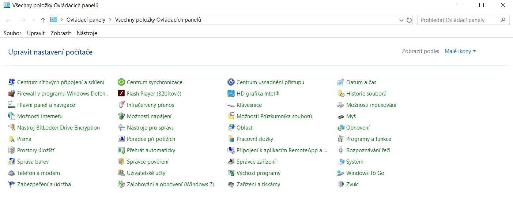
Task: Open Připojení k aplikacím RemoteApp link
Action: [282, 150]
